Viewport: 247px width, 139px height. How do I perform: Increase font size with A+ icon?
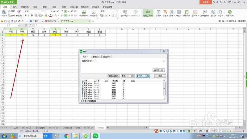click(x=54, y=11)
